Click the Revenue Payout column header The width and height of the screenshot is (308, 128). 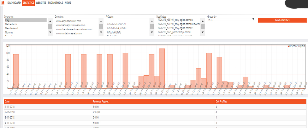154,102
